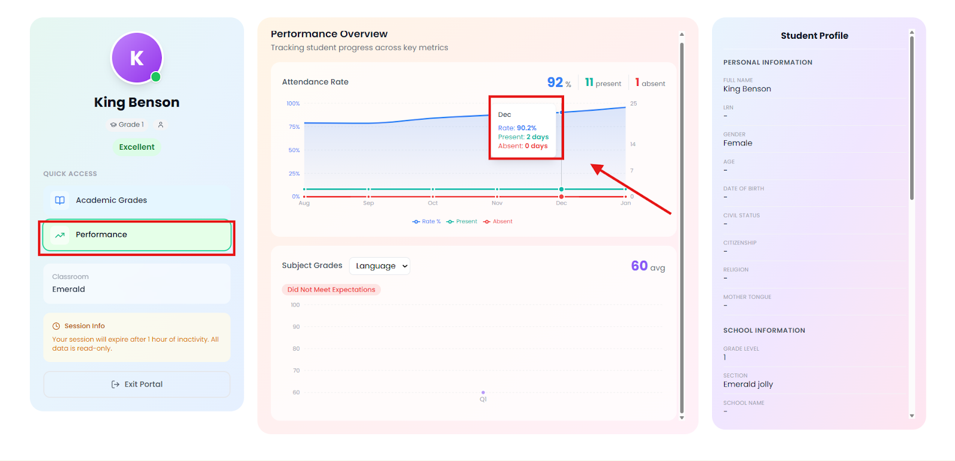
Task: Click the Grade Level value 1 link
Action: 725,358
